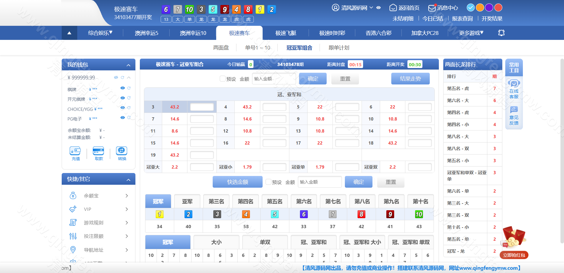Open the 两面盘 sub-tab
Image resolution: width=564 pixels, height=273 pixels.
click(x=221, y=48)
